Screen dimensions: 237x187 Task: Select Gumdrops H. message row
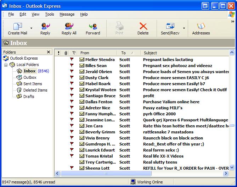click(142, 144)
